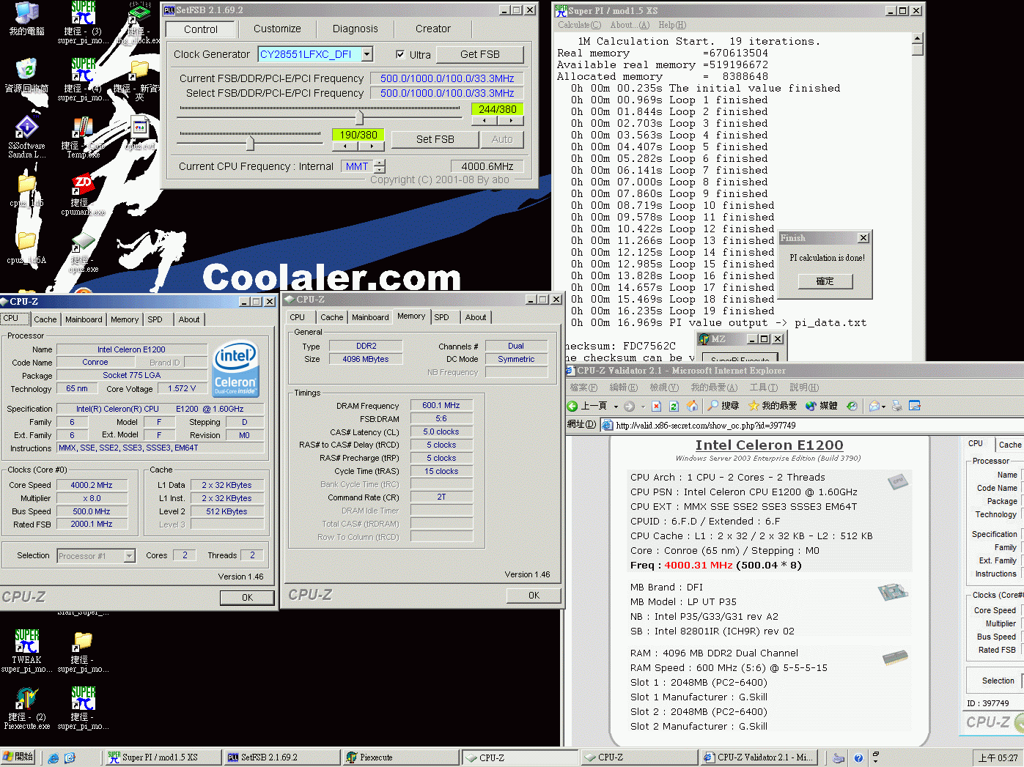Open Favorites star in IE toolbar
The image size is (1024, 767).
772,405
